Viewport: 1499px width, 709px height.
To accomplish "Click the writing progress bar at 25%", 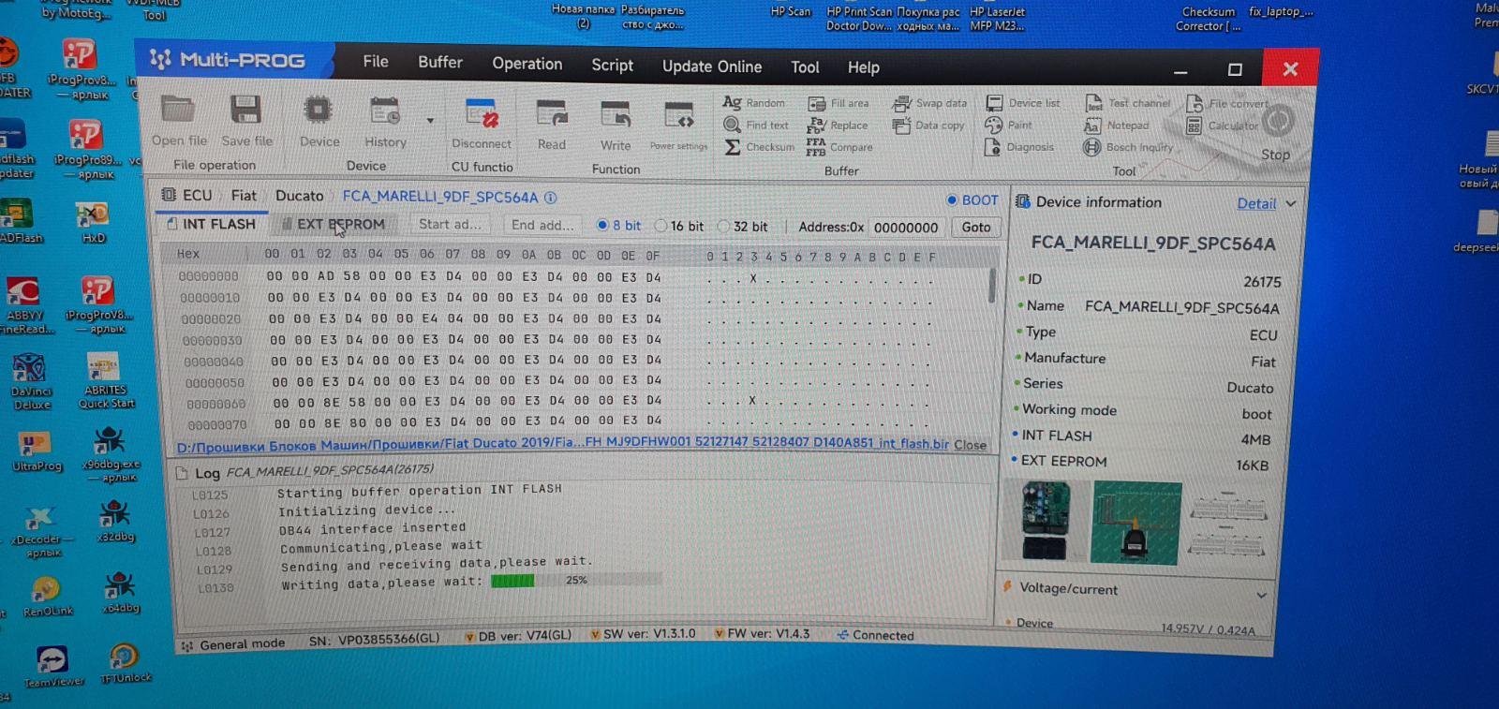I will (x=576, y=581).
